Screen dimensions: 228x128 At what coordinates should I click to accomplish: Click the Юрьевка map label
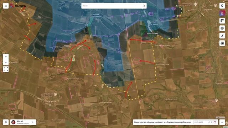click(x=203, y=30)
